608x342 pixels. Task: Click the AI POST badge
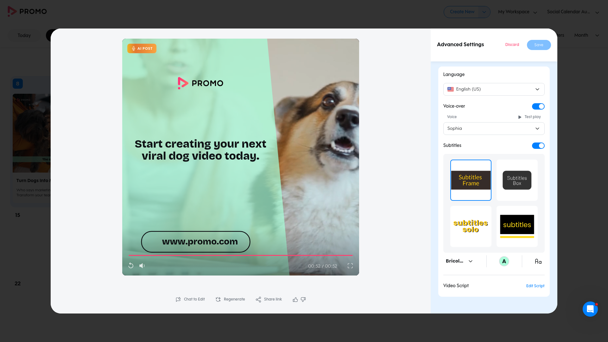(142, 48)
